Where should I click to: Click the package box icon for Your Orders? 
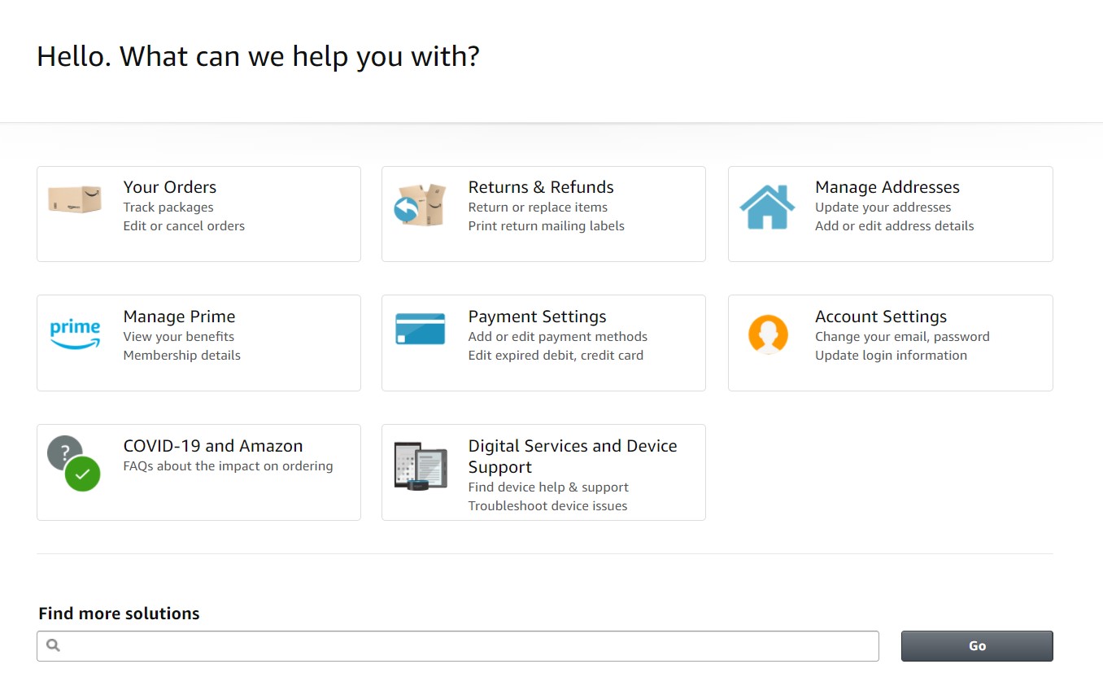click(75, 198)
